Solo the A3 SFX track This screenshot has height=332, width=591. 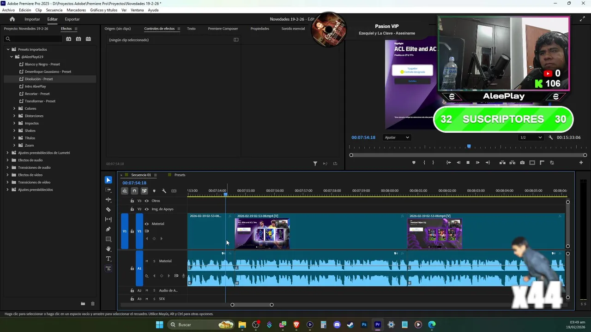(x=154, y=299)
